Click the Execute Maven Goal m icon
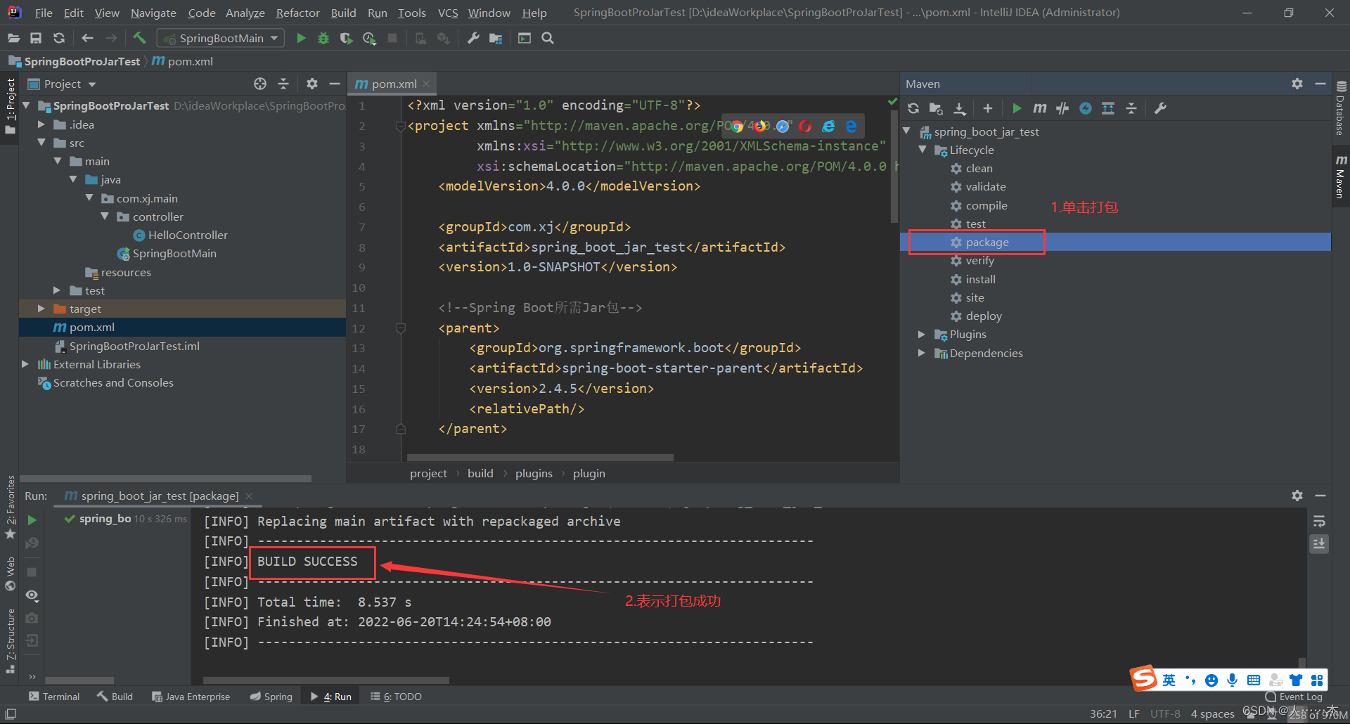 click(x=1039, y=108)
